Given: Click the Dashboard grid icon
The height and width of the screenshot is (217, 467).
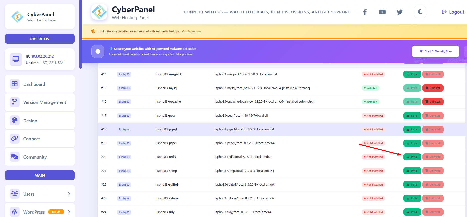Looking at the screenshot, I should click(15, 84).
